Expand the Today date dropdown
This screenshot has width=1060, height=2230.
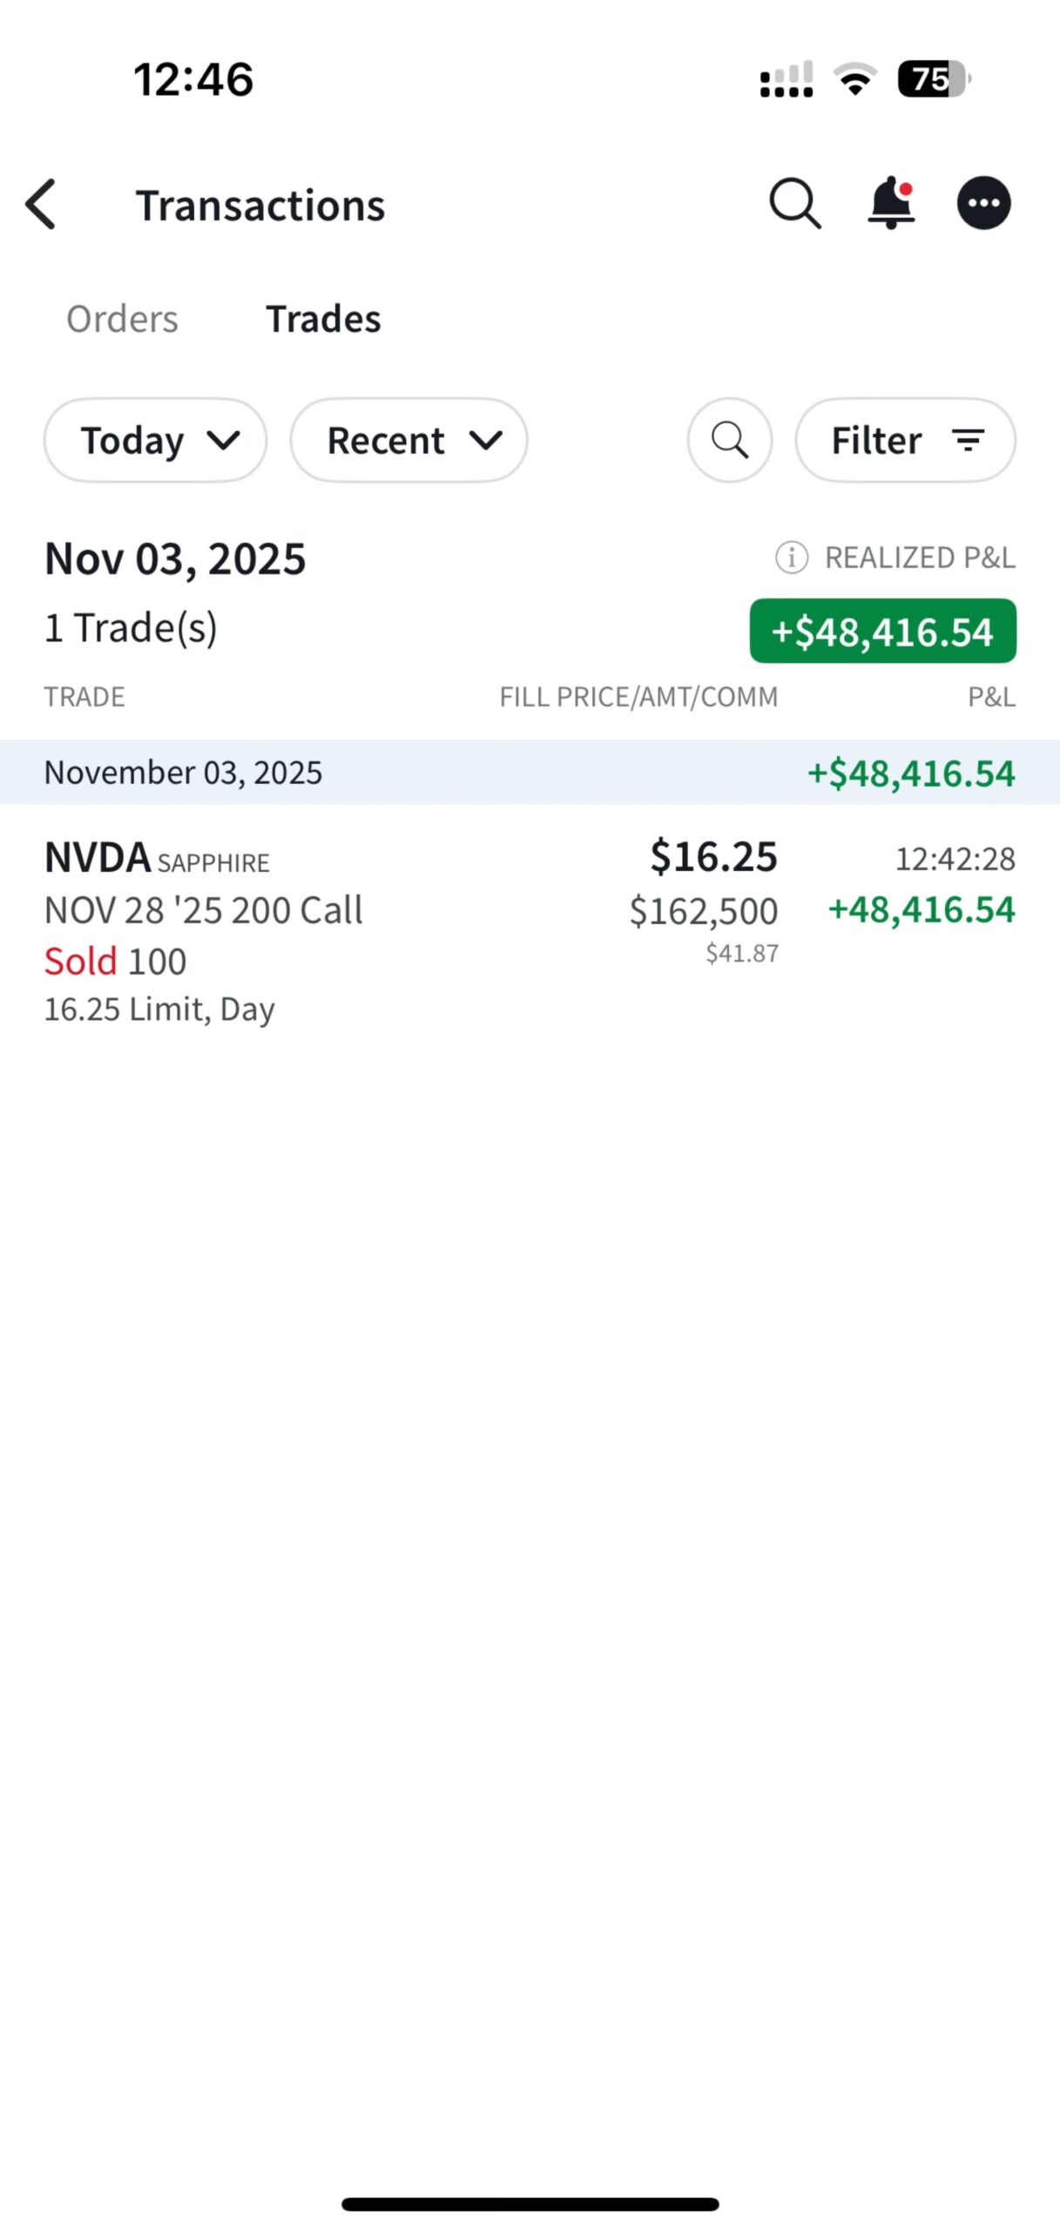155,440
